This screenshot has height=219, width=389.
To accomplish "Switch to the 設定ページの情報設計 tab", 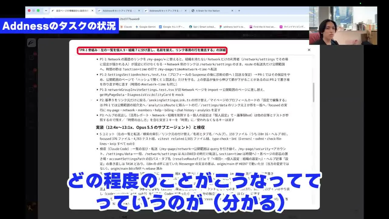I will (73, 11).
